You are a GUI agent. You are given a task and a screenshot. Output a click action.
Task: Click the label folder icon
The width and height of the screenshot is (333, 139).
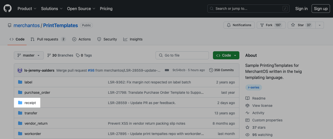[x=20, y=82]
